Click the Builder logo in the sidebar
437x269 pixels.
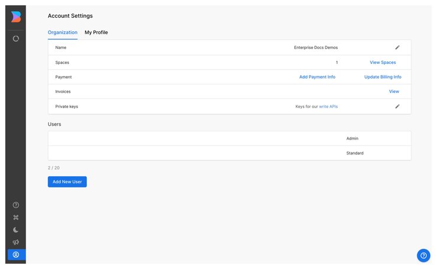click(16, 17)
